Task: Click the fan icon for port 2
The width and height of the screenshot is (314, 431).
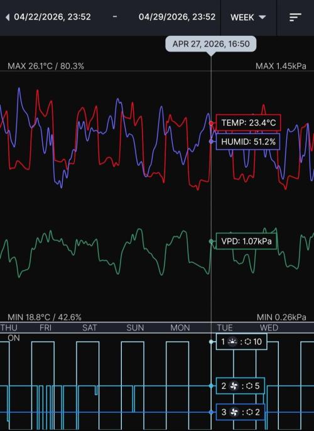Action: (234, 386)
